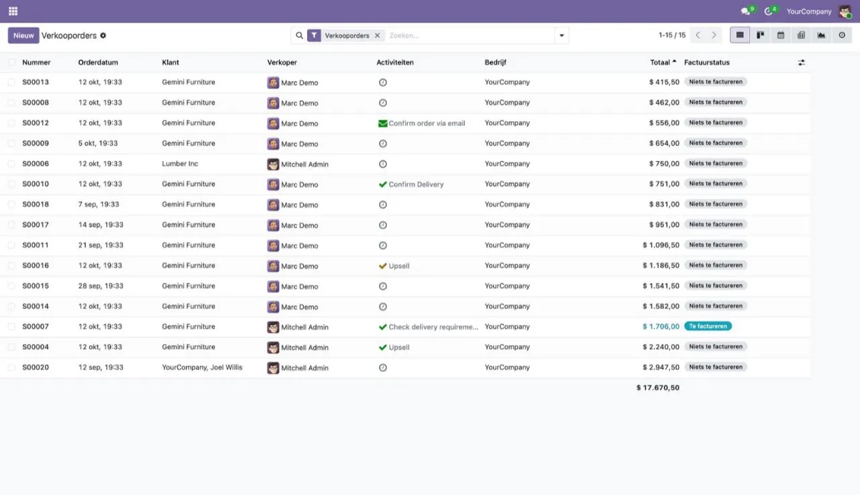
Task: Open the Verkooporders settings gear
Action: [103, 36]
